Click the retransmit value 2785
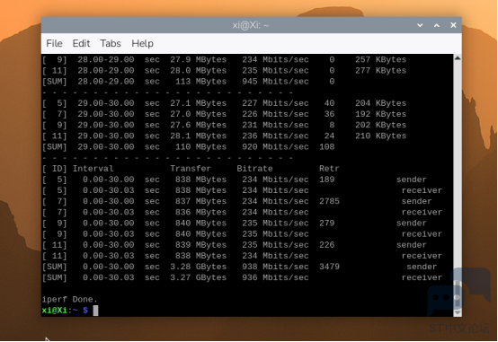Image resolution: width=498 pixels, height=342 pixels. pos(329,201)
